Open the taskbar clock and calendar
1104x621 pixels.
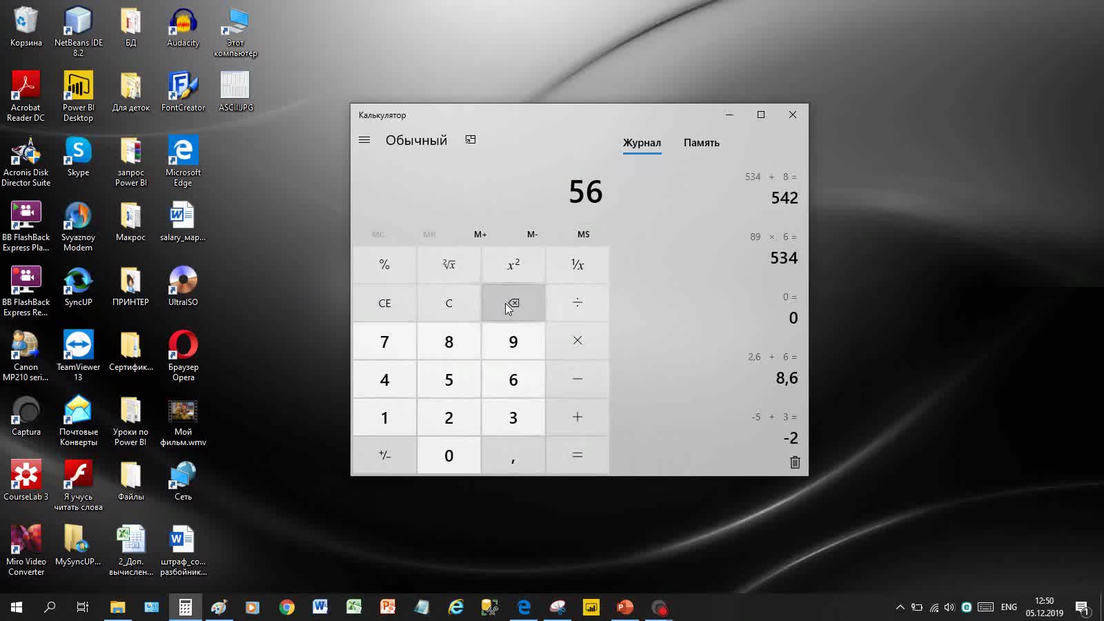[x=1045, y=607]
